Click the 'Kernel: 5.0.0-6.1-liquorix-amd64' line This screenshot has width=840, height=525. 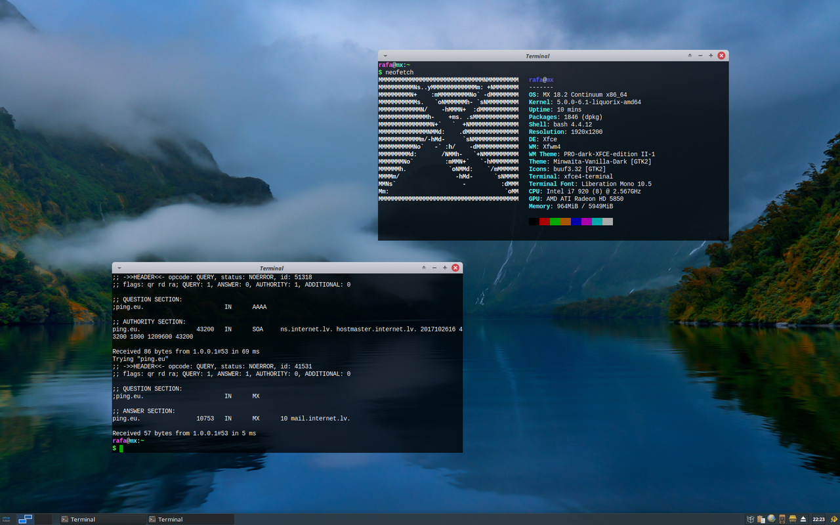585,102
